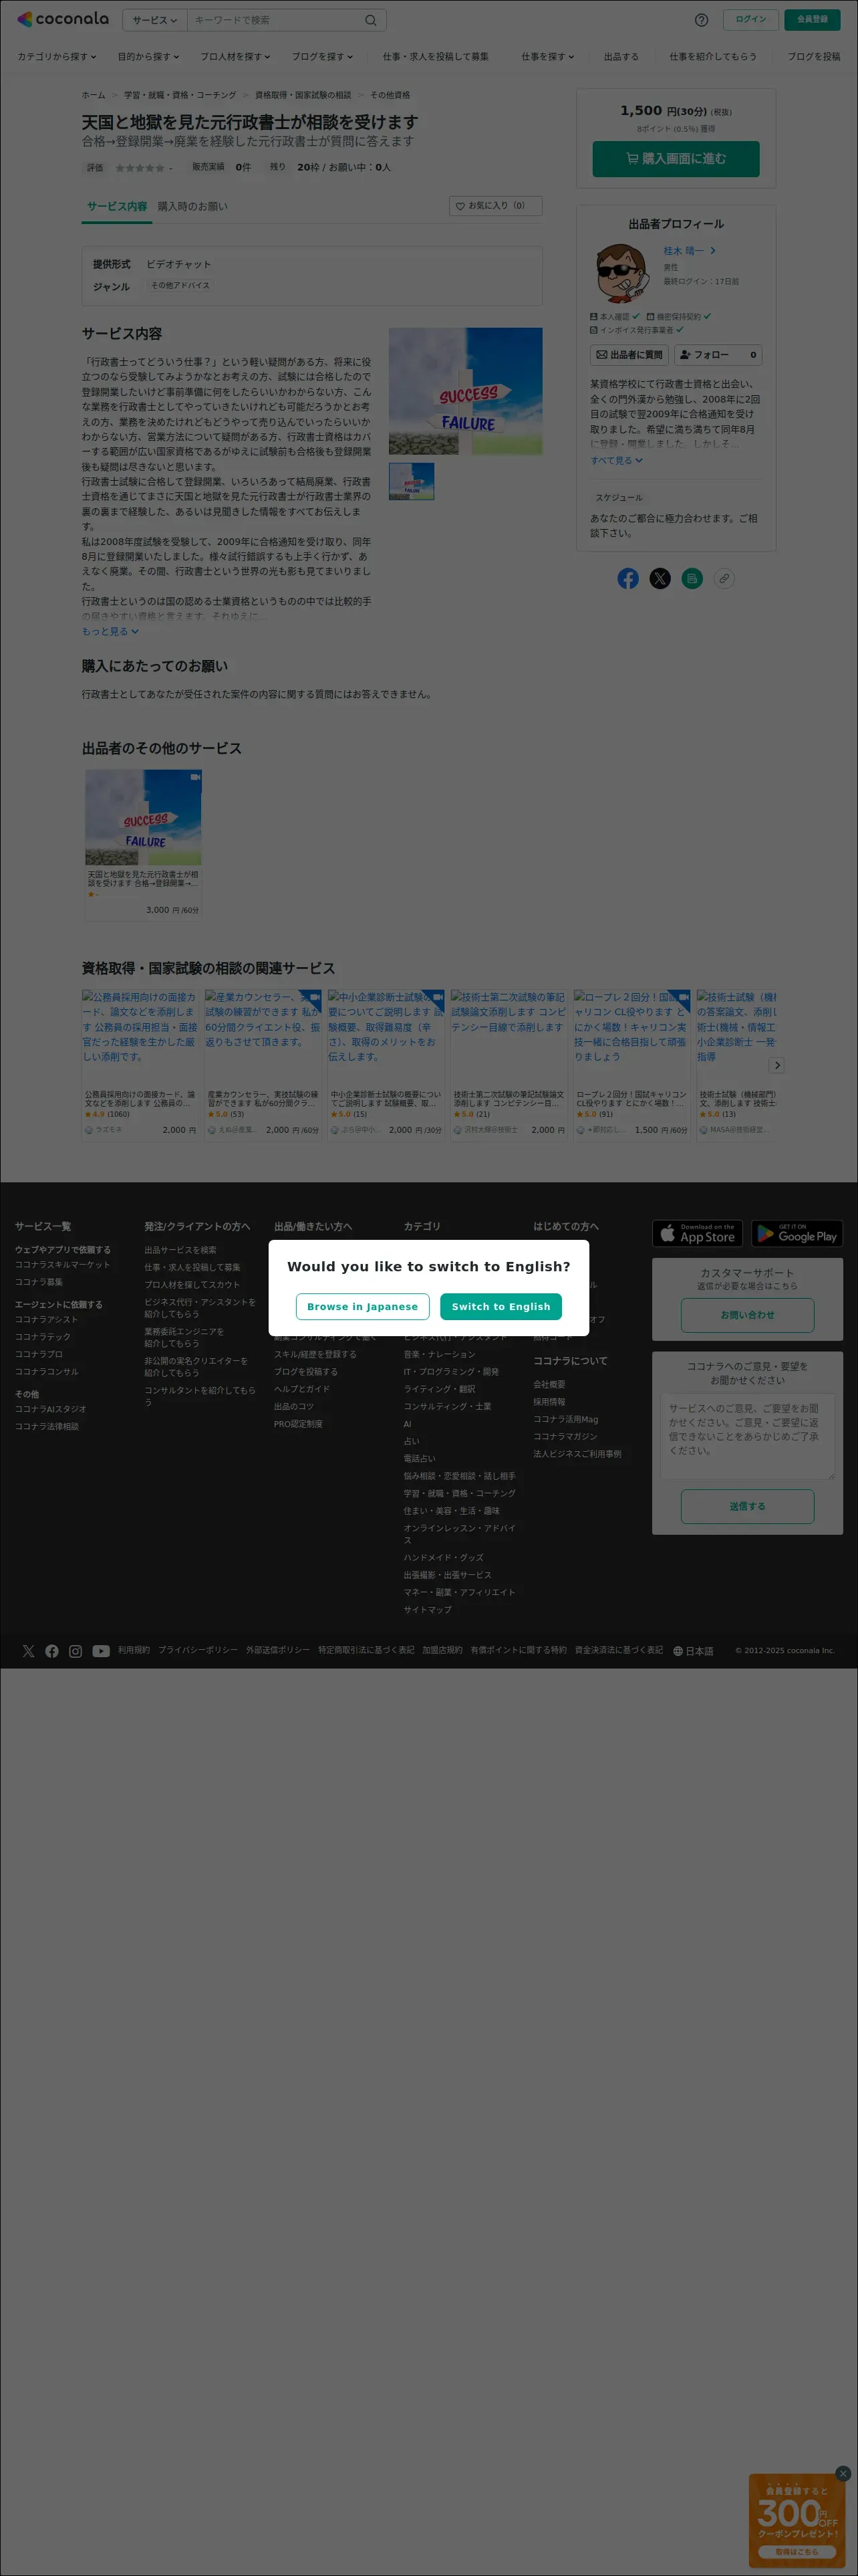Open 桂木 晴一 seller profile link

(689, 251)
